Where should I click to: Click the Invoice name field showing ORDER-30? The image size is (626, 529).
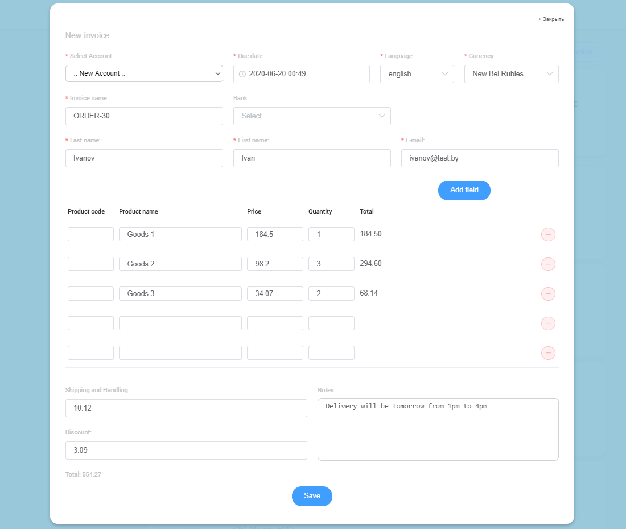click(144, 116)
